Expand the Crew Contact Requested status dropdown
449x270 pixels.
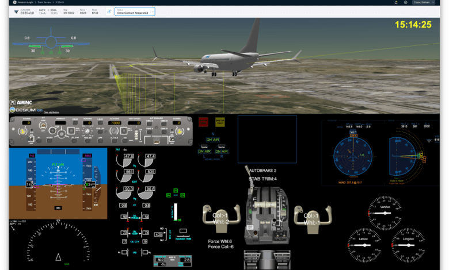(x=135, y=11)
